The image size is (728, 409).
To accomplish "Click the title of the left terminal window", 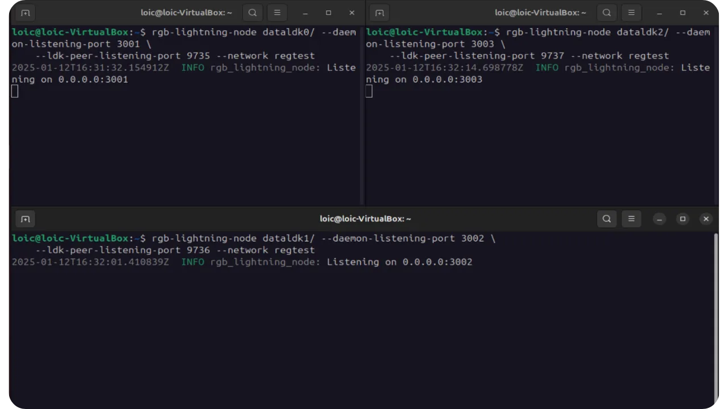I will click(x=186, y=12).
